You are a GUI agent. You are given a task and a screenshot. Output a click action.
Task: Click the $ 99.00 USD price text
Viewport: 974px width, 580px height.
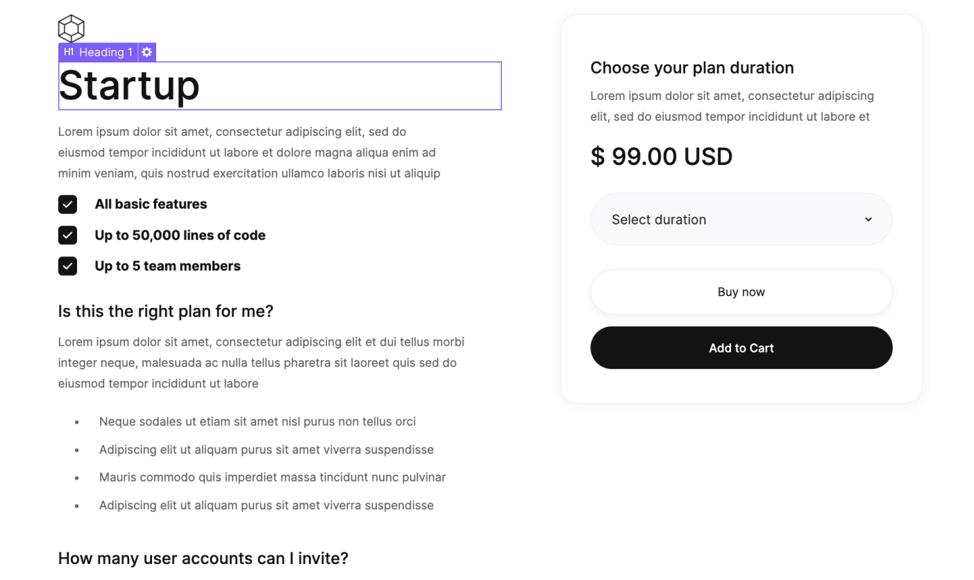click(661, 156)
